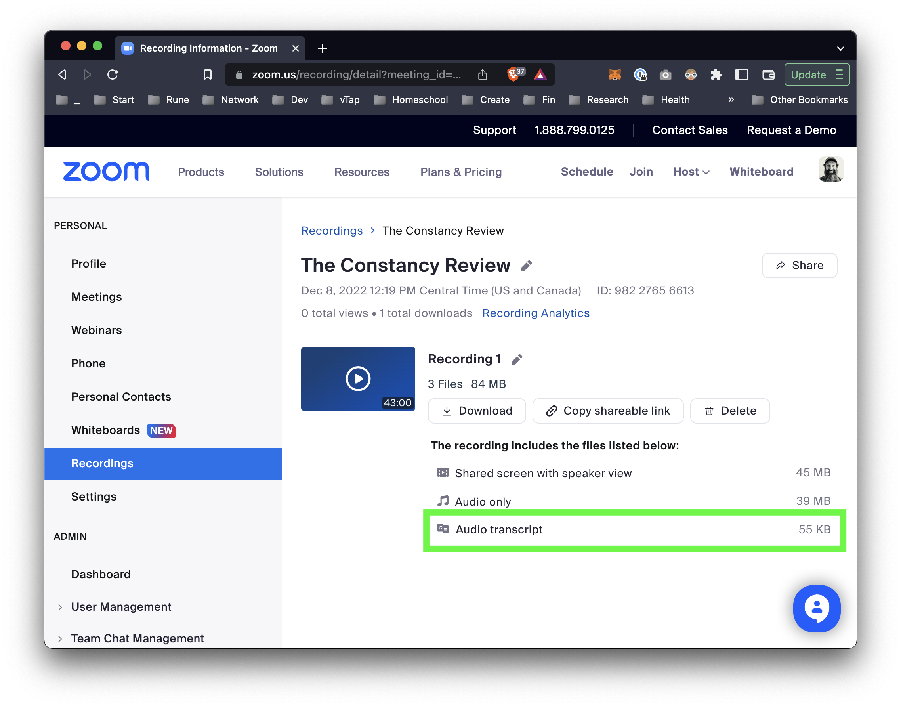
Task: Click the pencil icon beside The Constancy Review title
Action: pos(526,266)
